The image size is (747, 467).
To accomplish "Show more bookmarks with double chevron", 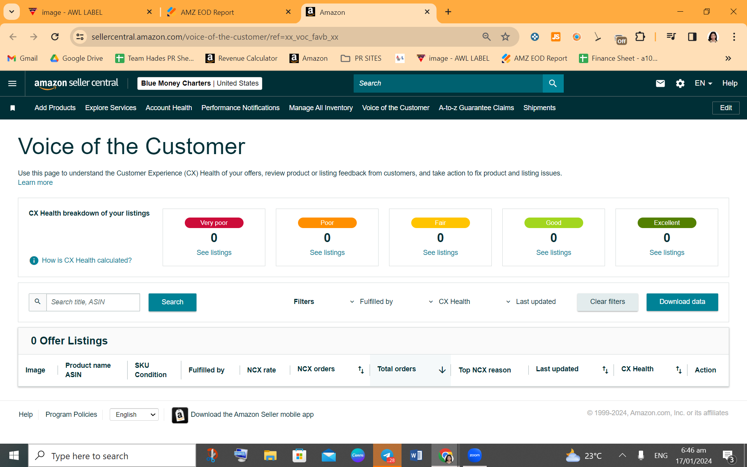I will click(728, 58).
